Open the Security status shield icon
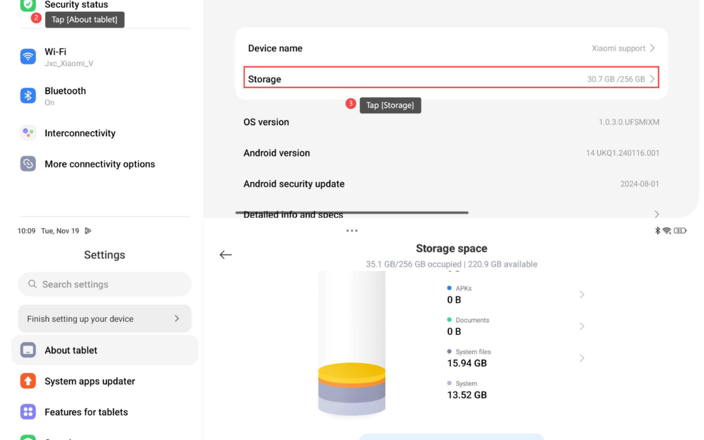Viewport: 704px width, 440px height. [27, 5]
